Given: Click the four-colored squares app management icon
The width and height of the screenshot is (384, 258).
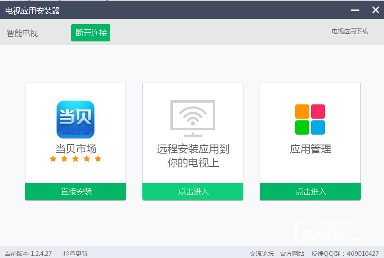Looking at the screenshot, I should (x=310, y=120).
